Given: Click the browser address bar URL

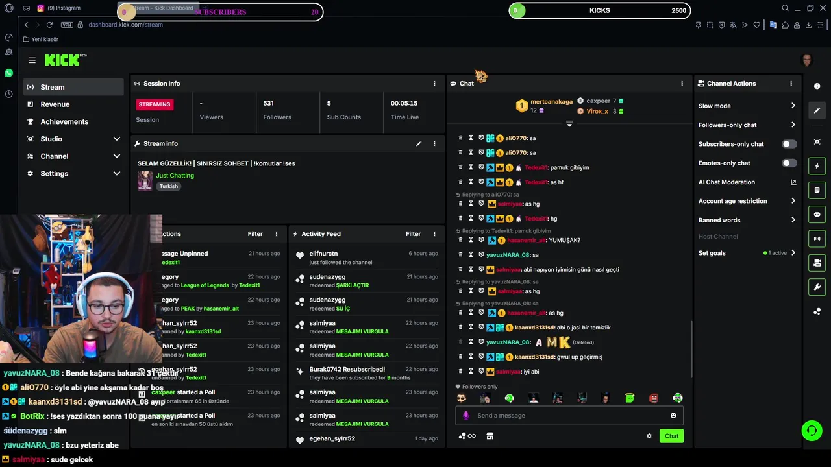Looking at the screenshot, I should (x=125, y=25).
